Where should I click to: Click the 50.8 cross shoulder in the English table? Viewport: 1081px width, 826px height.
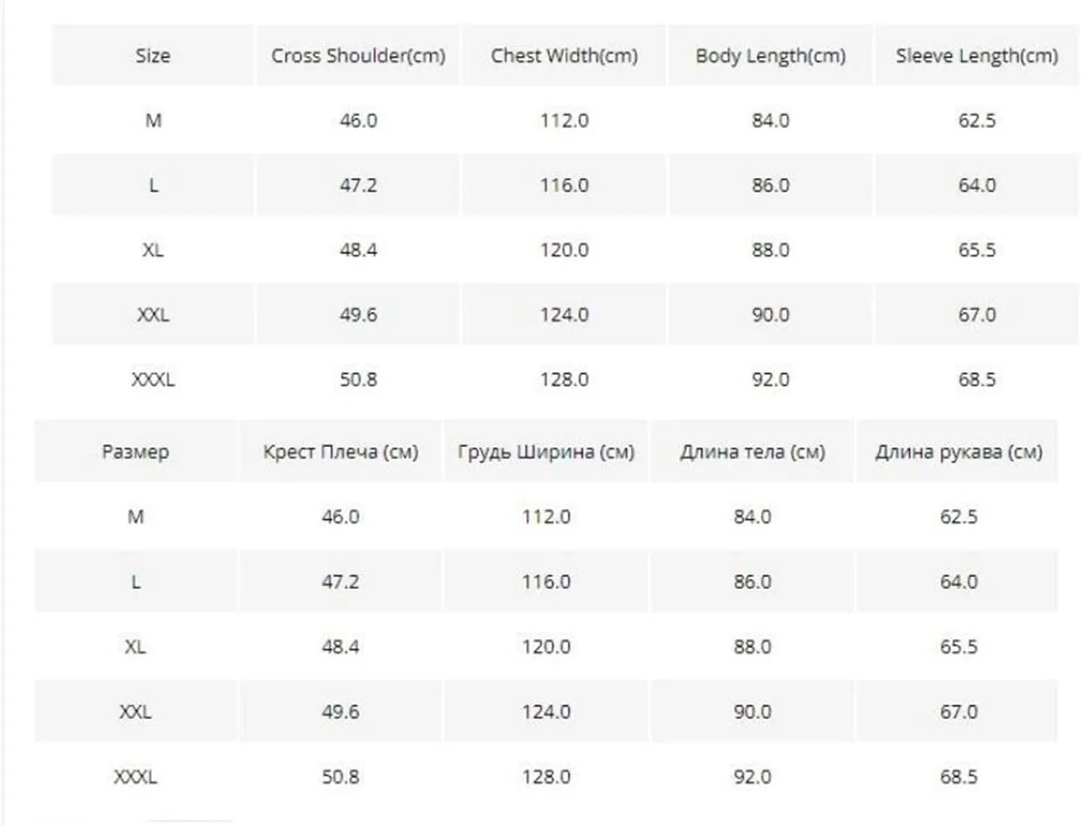(x=358, y=380)
